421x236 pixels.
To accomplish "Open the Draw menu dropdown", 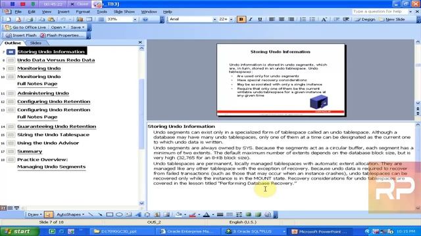I will 35,214.
